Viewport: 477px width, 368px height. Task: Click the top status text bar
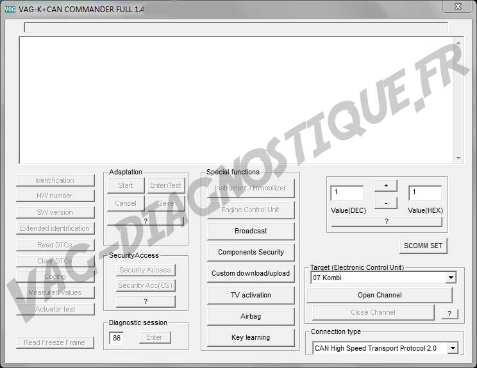[236, 28]
